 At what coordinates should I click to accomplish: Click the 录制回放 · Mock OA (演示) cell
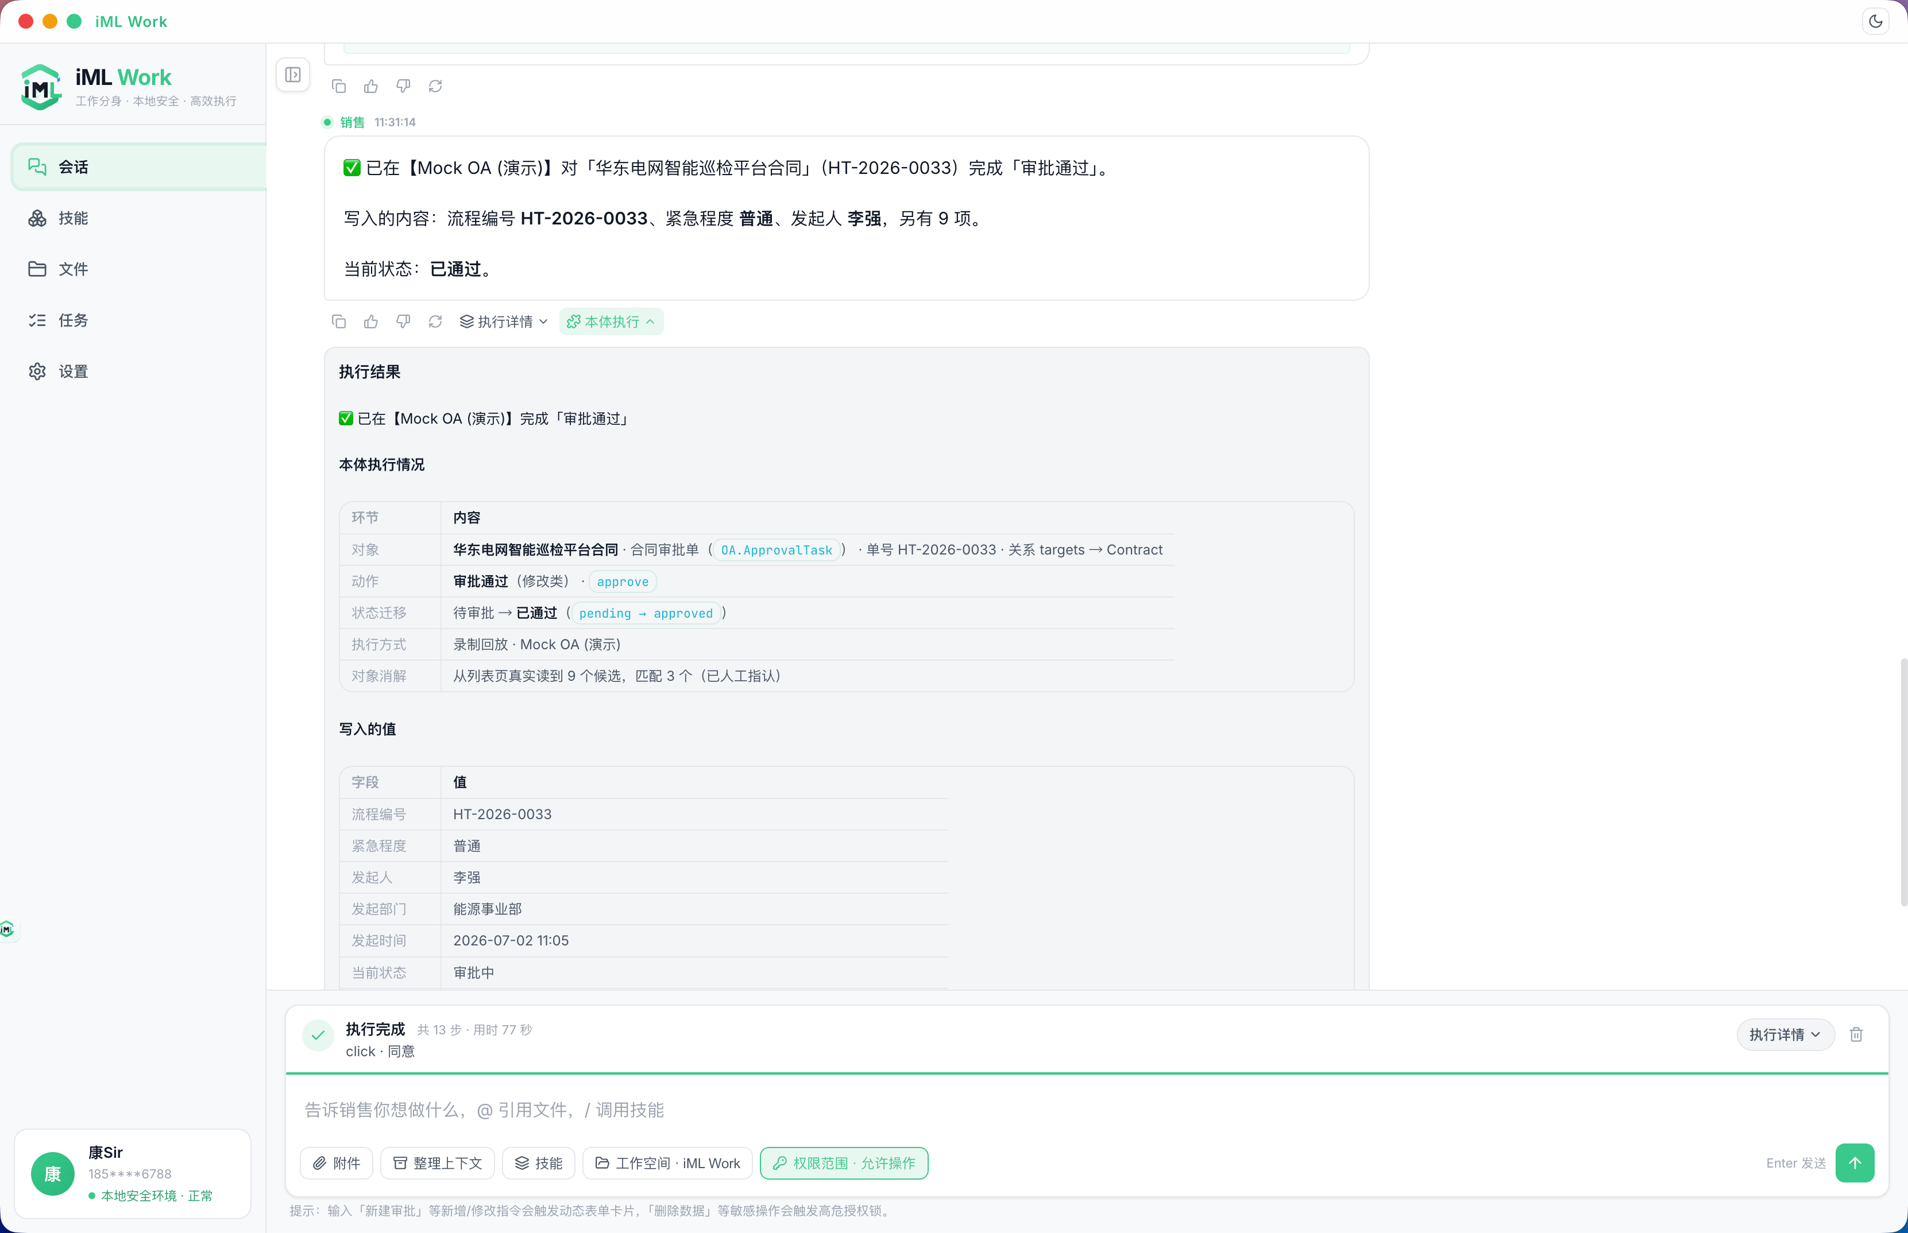(x=536, y=645)
